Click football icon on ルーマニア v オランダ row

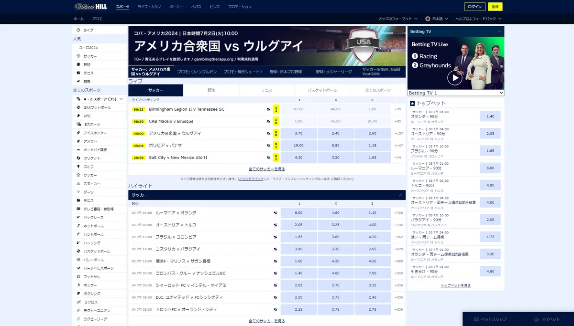click(x=276, y=213)
